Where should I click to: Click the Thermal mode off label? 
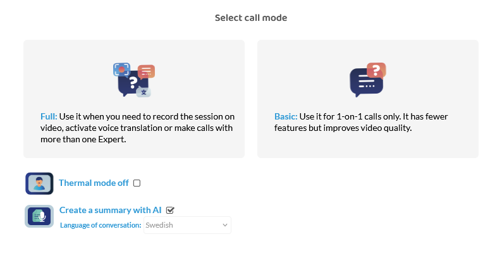click(94, 183)
